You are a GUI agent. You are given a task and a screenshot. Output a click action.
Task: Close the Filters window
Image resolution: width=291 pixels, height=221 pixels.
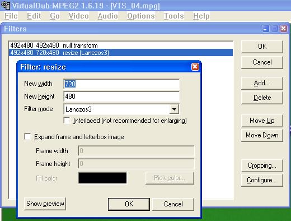(284, 29)
